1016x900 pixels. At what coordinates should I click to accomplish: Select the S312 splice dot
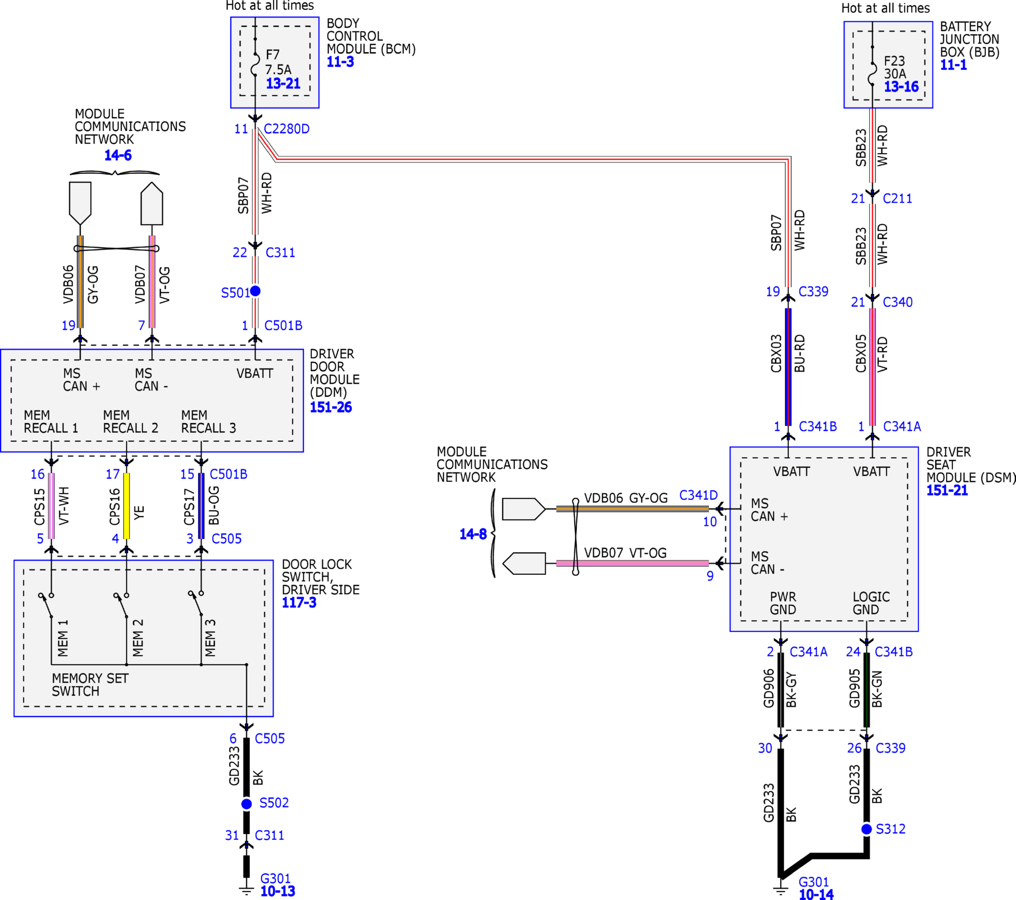pos(866,829)
